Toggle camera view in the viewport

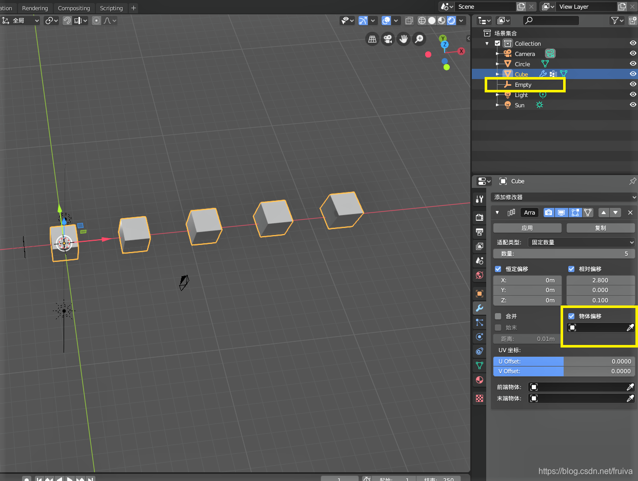point(388,39)
